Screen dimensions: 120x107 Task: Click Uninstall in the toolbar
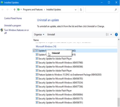[x=51, y=34]
